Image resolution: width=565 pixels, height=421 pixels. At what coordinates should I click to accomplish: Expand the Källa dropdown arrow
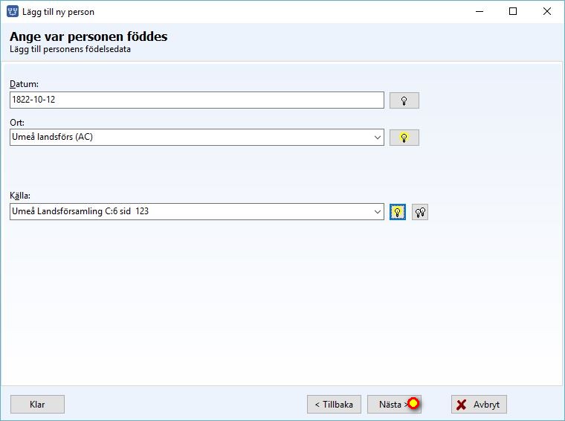377,211
